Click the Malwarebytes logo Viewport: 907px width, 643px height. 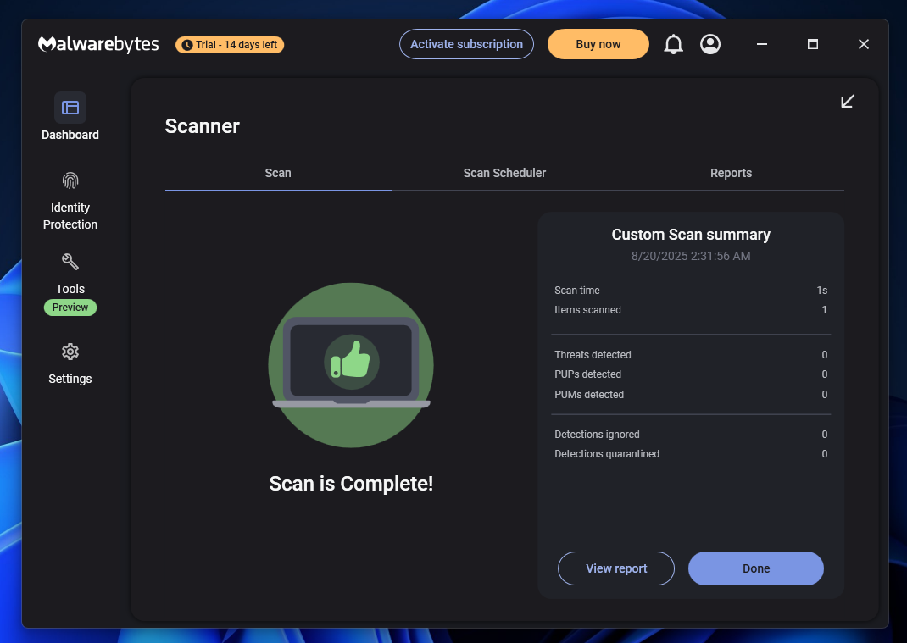[98, 44]
